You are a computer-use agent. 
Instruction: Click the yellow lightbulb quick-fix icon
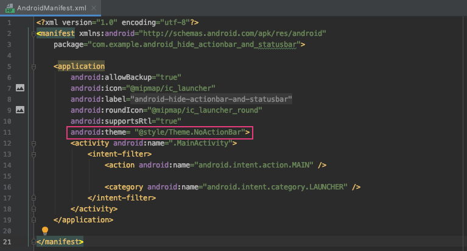[44, 231]
